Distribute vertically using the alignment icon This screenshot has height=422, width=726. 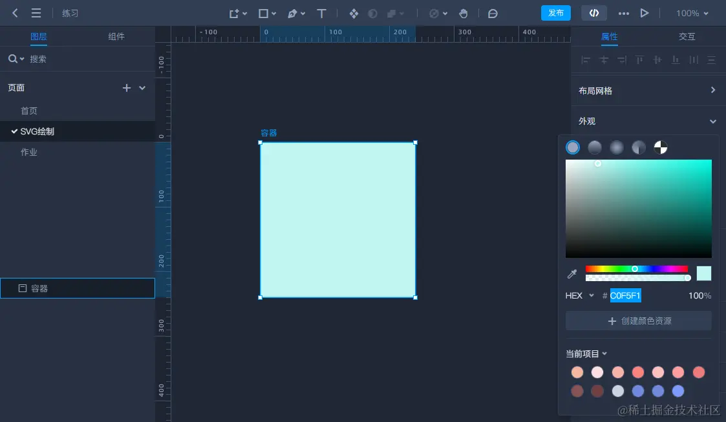pos(712,59)
